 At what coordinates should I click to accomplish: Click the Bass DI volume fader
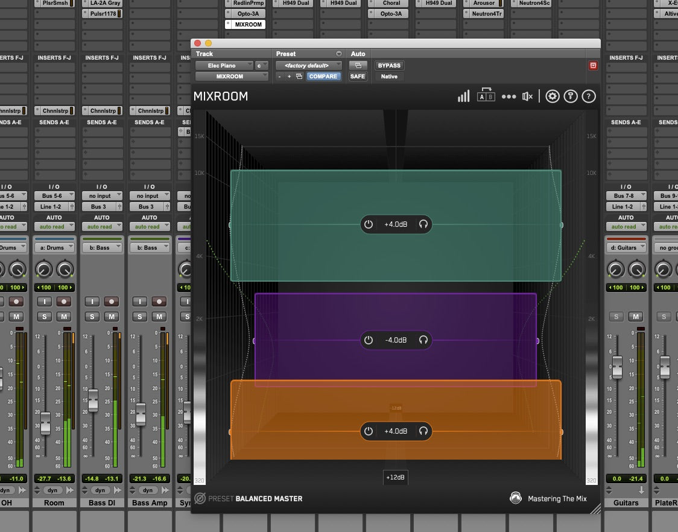(x=93, y=400)
